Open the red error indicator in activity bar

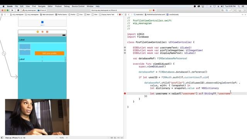click(154, 10)
